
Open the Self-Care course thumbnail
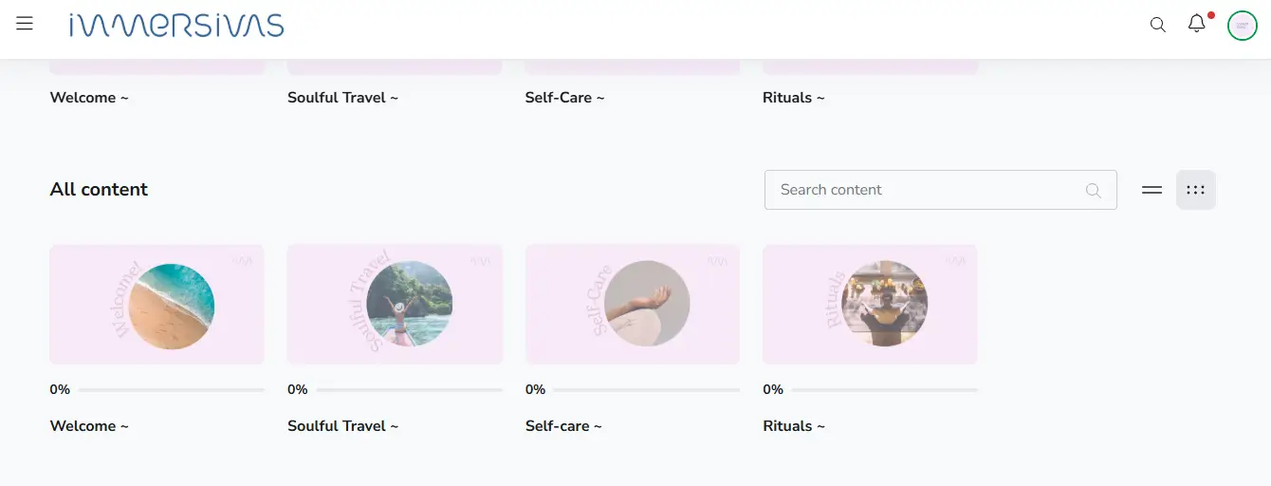coord(633,304)
